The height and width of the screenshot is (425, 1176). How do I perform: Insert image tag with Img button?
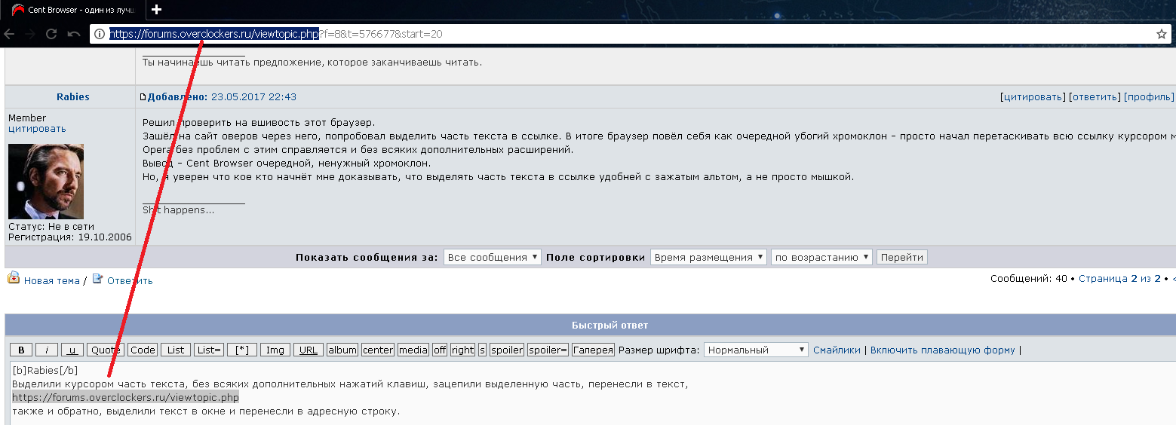coord(275,350)
